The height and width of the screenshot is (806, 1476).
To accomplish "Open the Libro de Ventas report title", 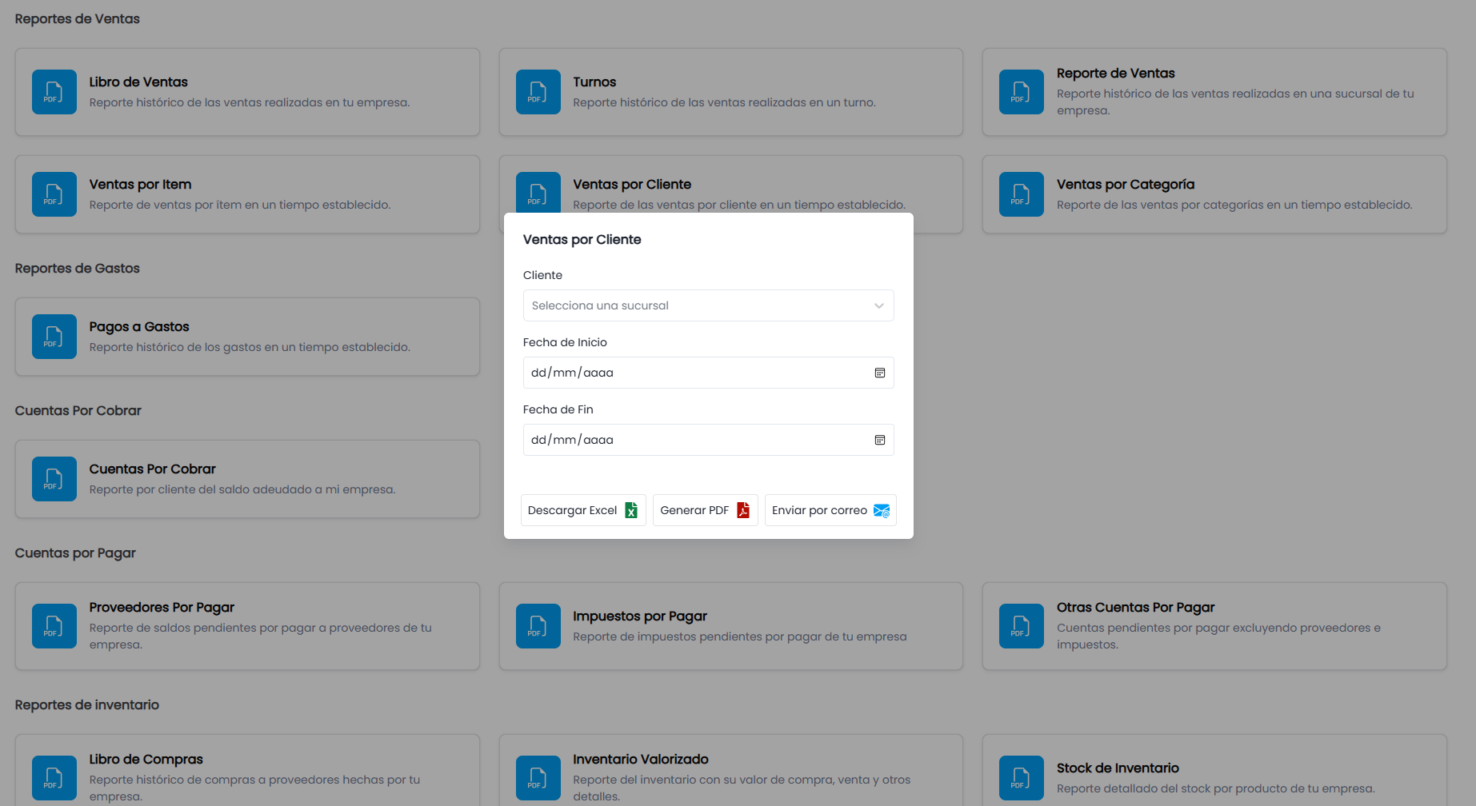I will [138, 82].
